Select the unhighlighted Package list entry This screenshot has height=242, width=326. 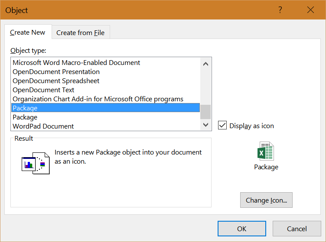click(25, 117)
